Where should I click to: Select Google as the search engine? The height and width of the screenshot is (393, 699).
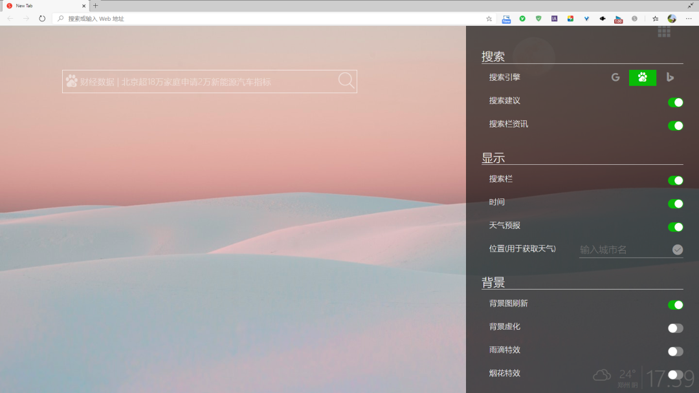(616, 78)
